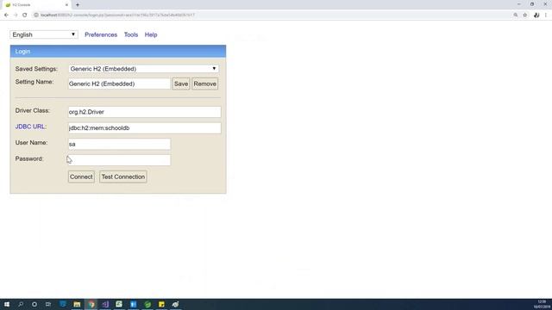Open the zoom magnifier icon in address bar
Image resolution: width=552 pixels, height=310 pixels.
[516, 15]
